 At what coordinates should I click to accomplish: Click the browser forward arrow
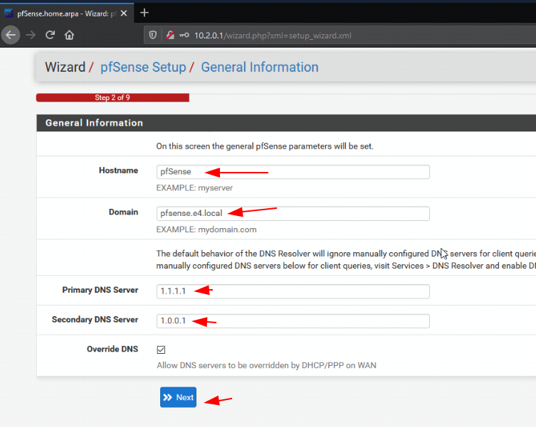click(x=31, y=35)
